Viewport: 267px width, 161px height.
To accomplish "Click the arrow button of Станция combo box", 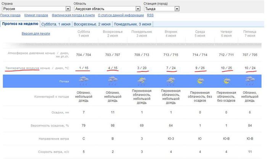I will point(177,9).
